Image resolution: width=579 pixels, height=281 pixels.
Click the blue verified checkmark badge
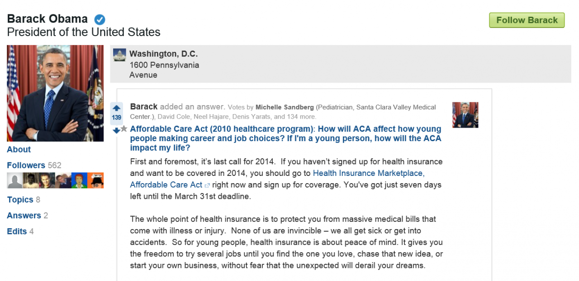pyautogui.click(x=100, y=19)
